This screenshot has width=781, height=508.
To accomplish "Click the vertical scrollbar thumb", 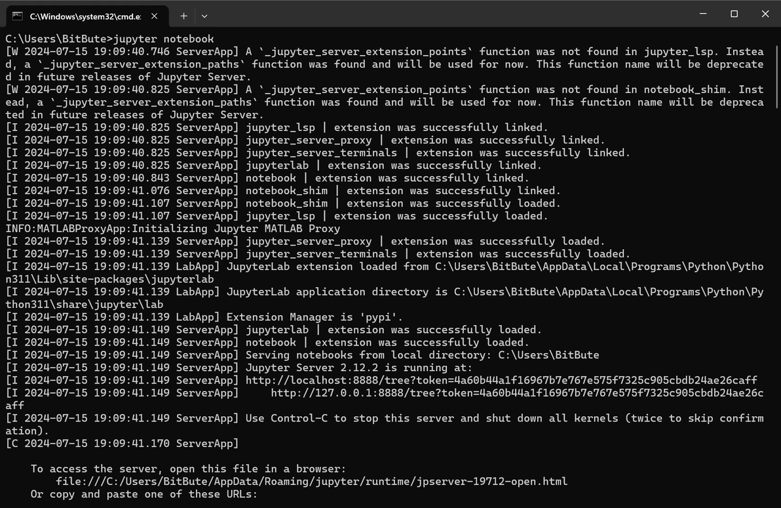I will 776,77.
